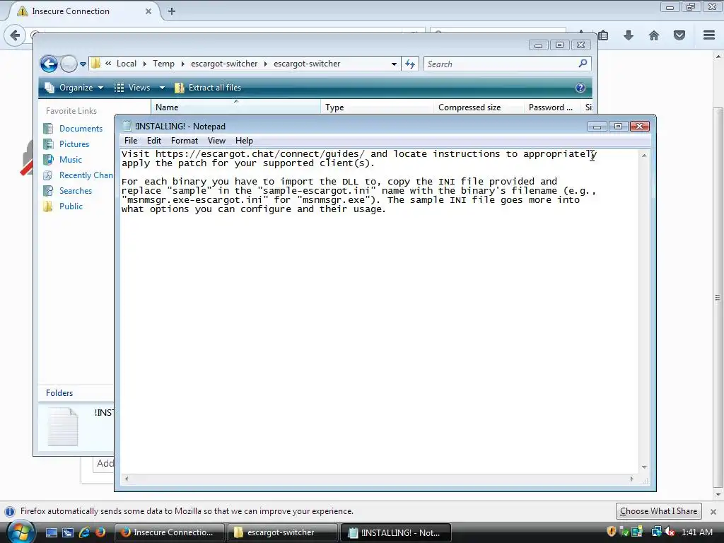Open Notepad Help menu
Screen dimensions: 724x543
244,141
